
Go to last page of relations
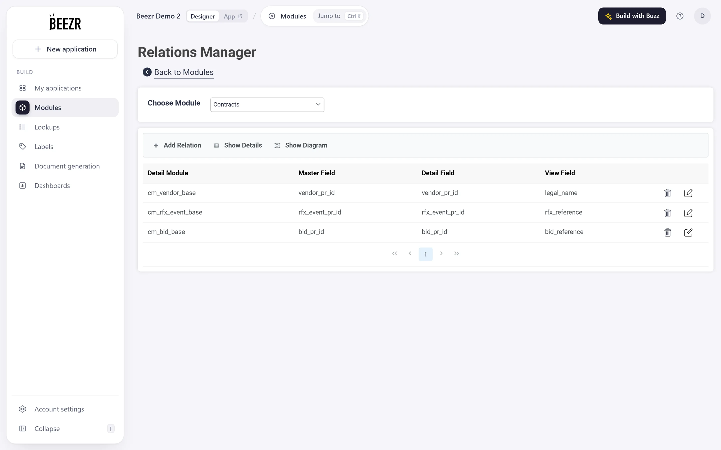click(456, 253)
